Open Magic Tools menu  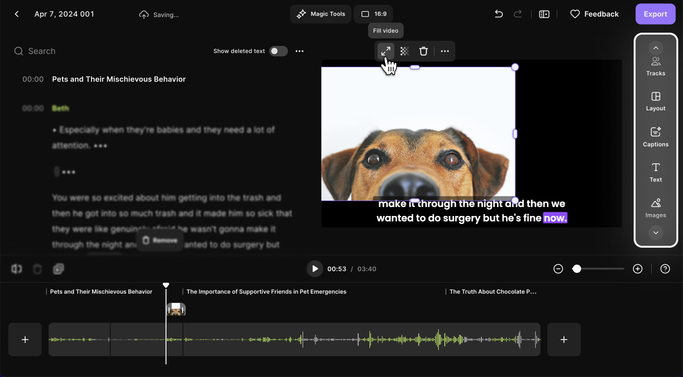[x=321, y=14]
